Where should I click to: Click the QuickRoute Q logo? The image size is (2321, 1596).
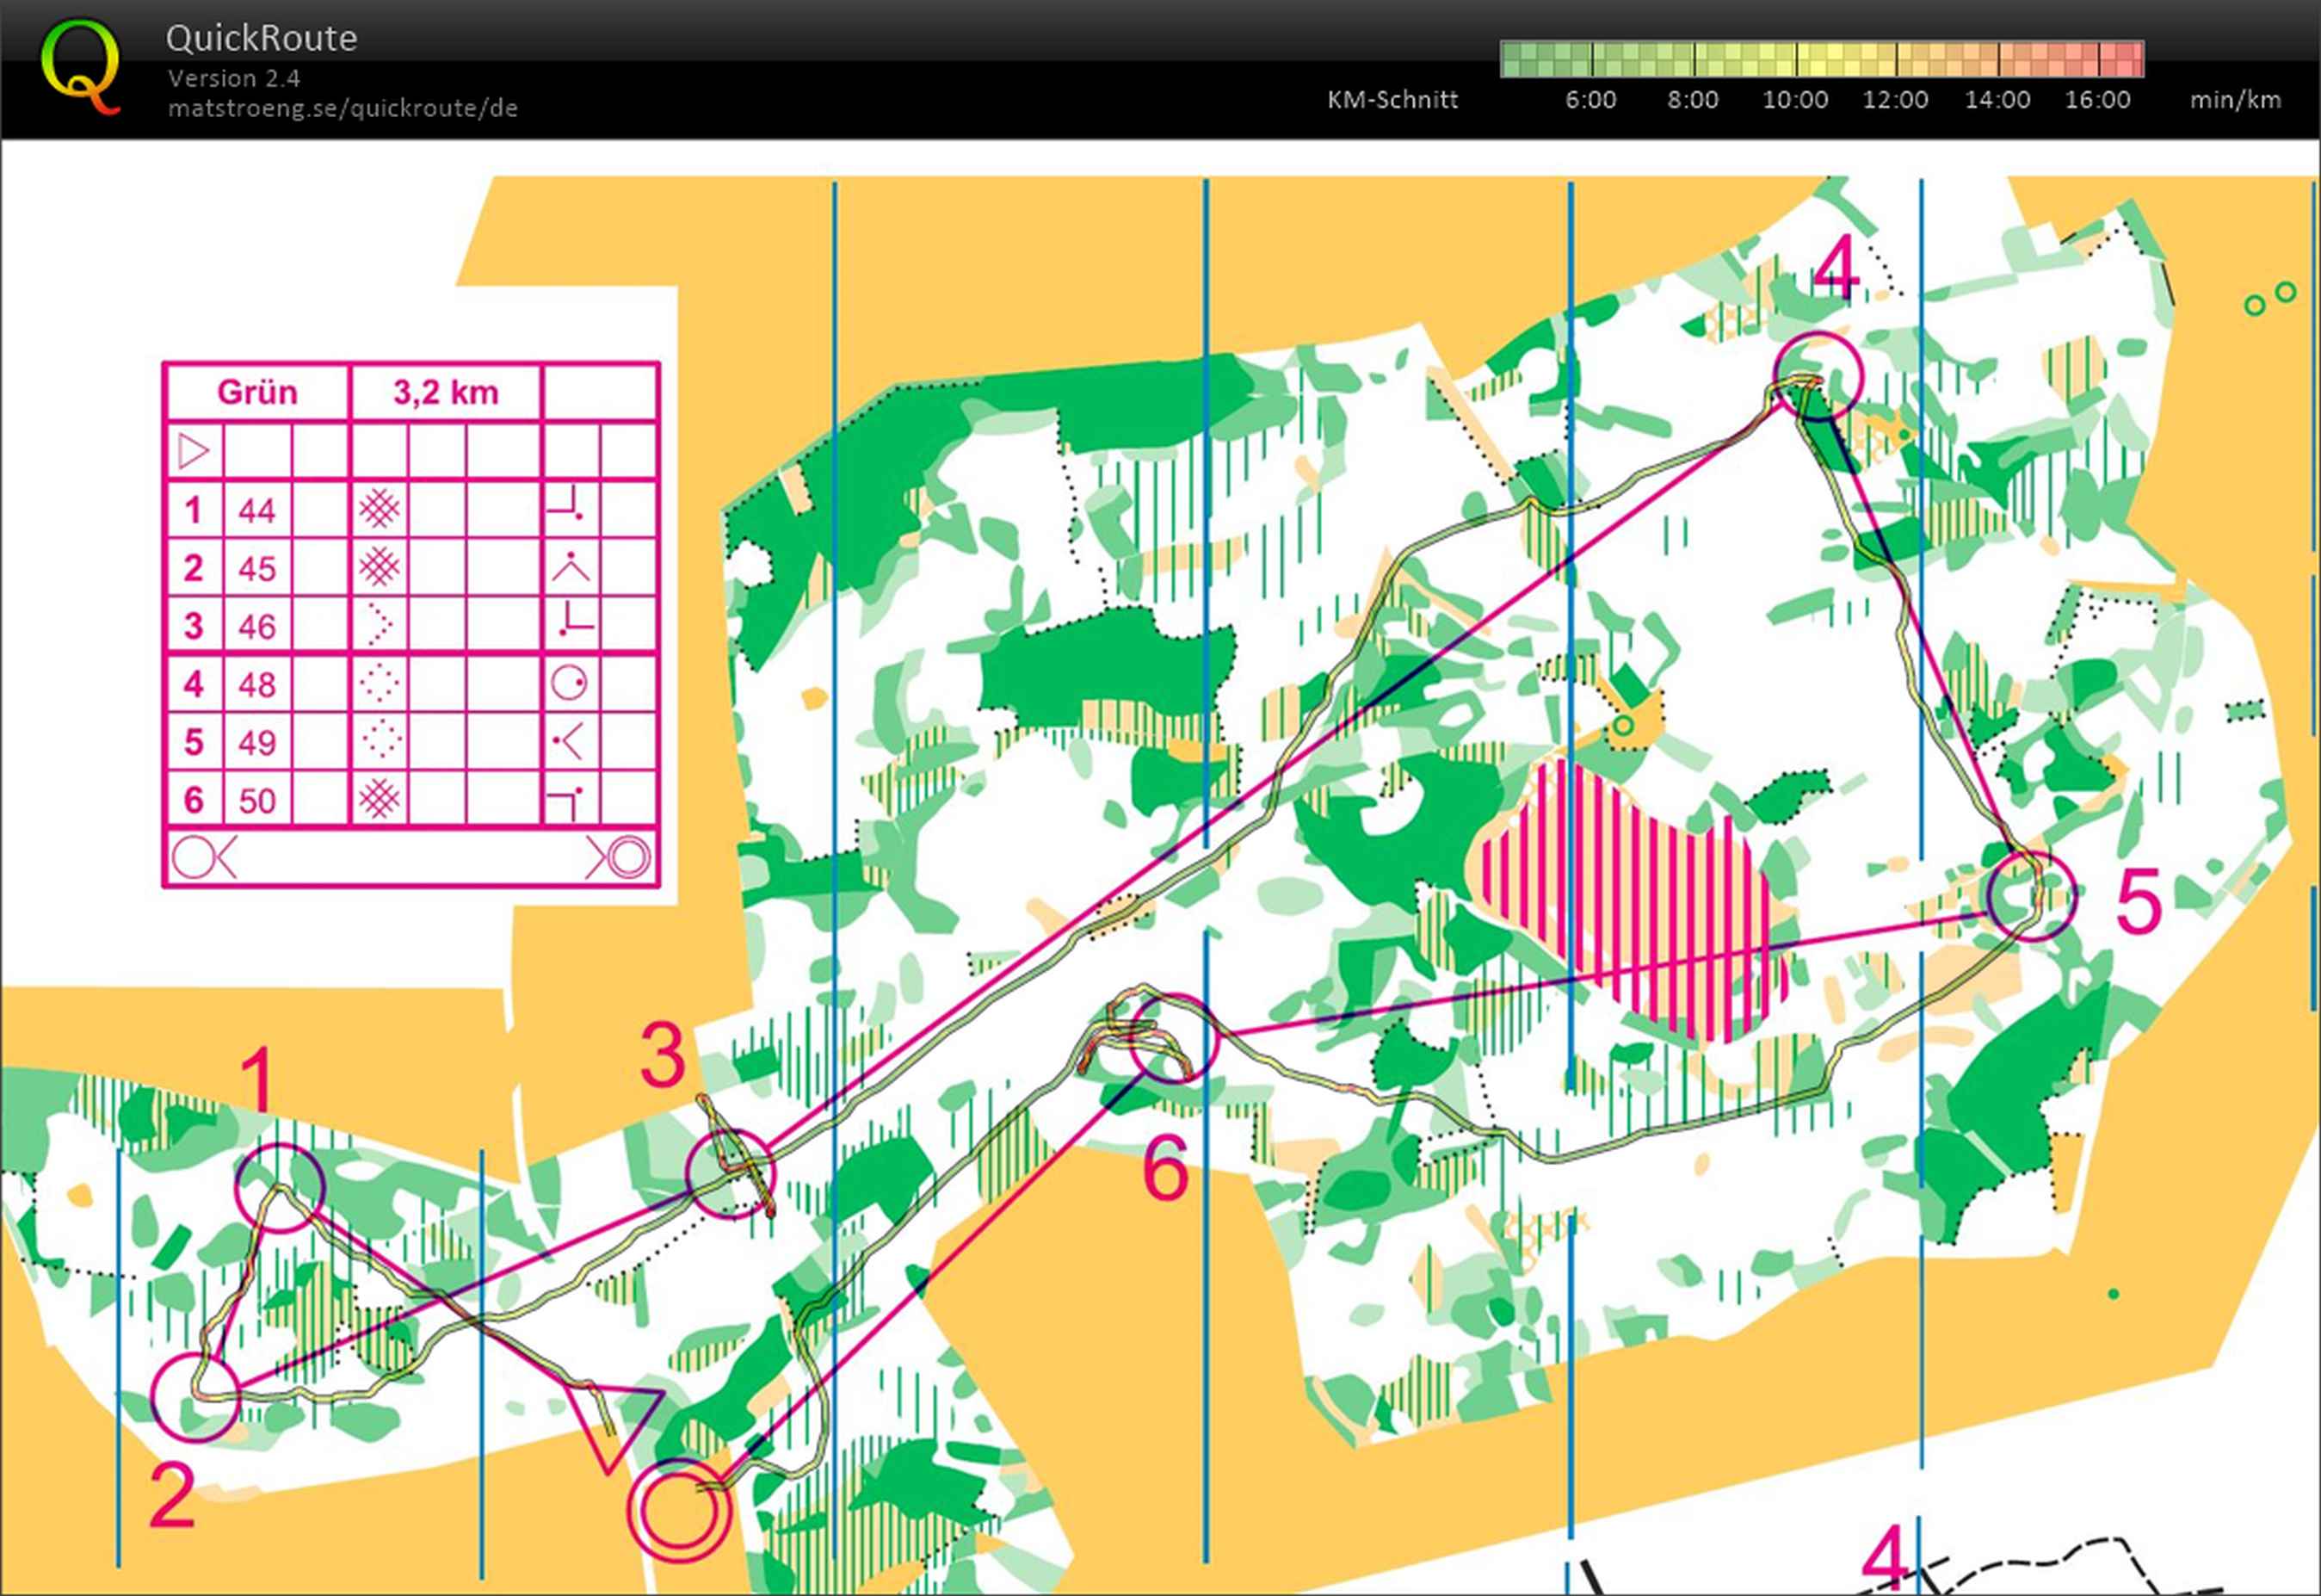(81, 66)
